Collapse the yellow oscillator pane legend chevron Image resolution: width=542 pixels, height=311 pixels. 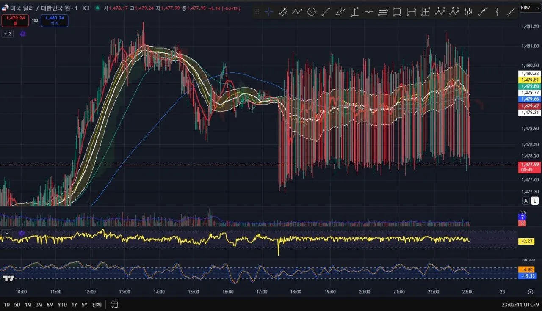(7, 233)
